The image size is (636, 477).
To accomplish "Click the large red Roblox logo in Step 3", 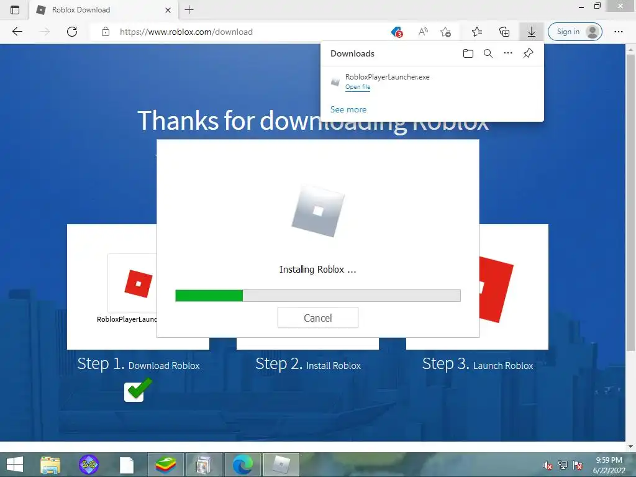I will [x=496, y=289].
